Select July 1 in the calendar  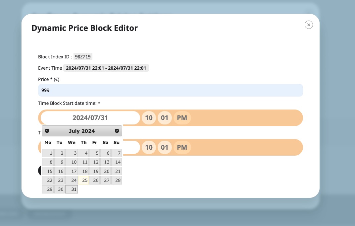(x=48, y=153)
